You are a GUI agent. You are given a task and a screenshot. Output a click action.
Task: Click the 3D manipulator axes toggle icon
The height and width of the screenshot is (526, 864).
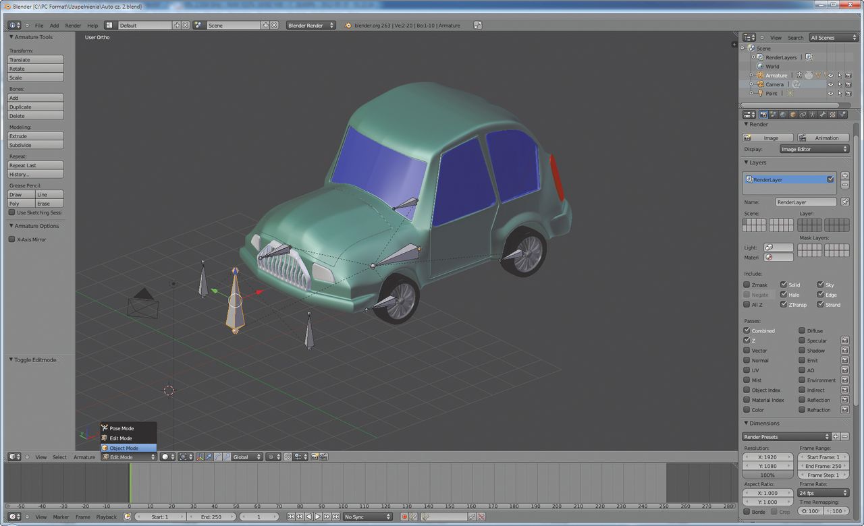[x=200, y=457]
